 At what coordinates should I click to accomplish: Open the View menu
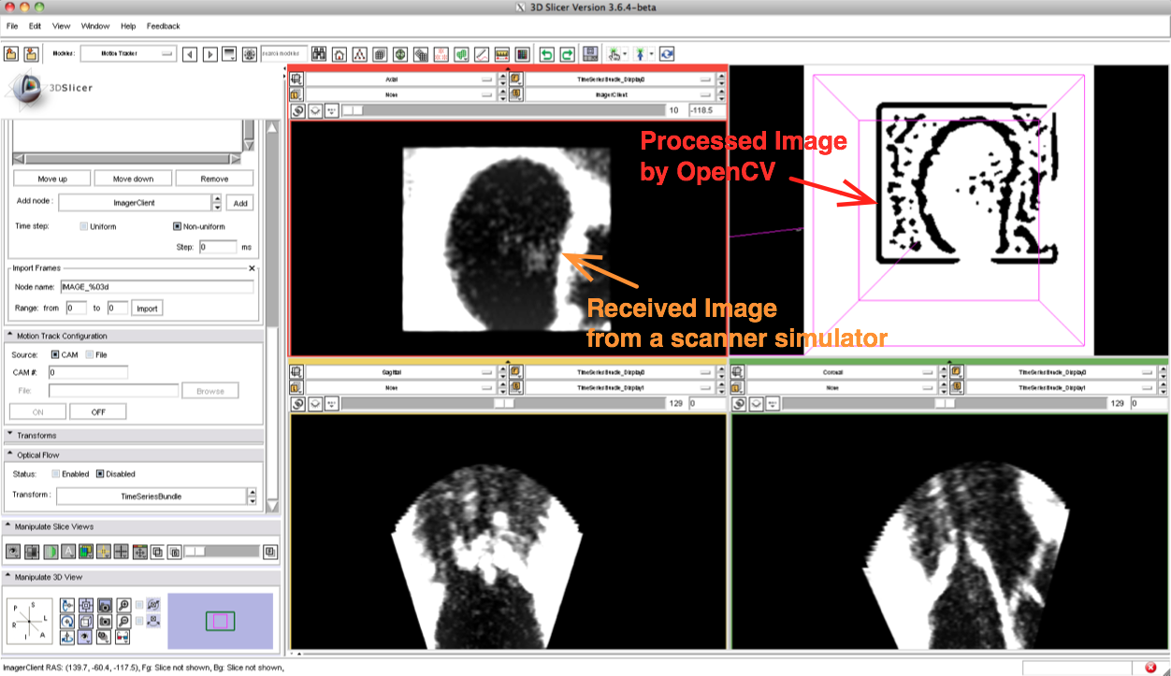(61, 26)
